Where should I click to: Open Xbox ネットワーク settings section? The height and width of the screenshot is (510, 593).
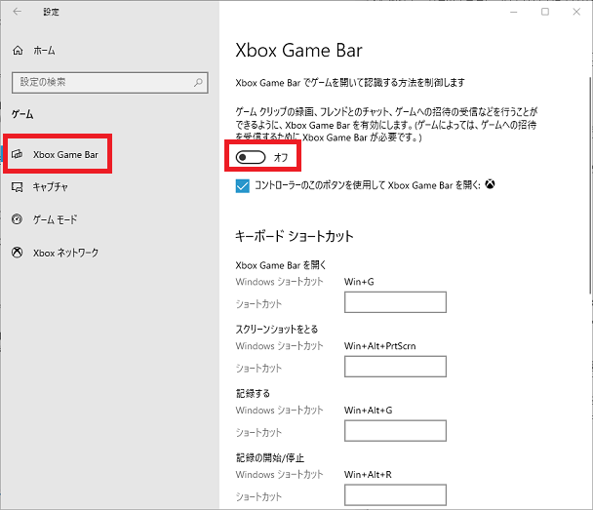pyautogui.click(x=65, y=253)
